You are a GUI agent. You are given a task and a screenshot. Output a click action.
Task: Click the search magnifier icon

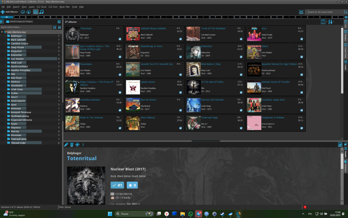point(347,12)
